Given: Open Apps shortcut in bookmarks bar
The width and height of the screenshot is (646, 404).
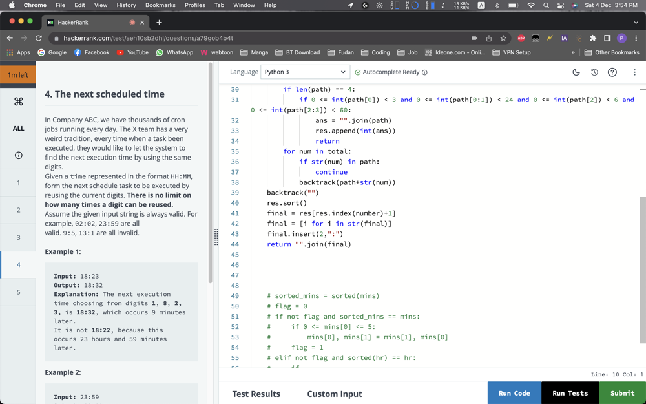Looking at the screenshot, I should click(x=18, y=52).
